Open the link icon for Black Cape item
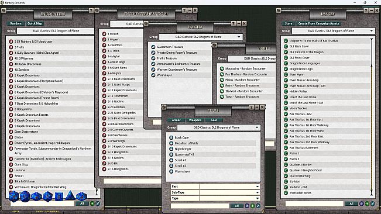This screenshot has width=381, height=214. pos(171,137)
